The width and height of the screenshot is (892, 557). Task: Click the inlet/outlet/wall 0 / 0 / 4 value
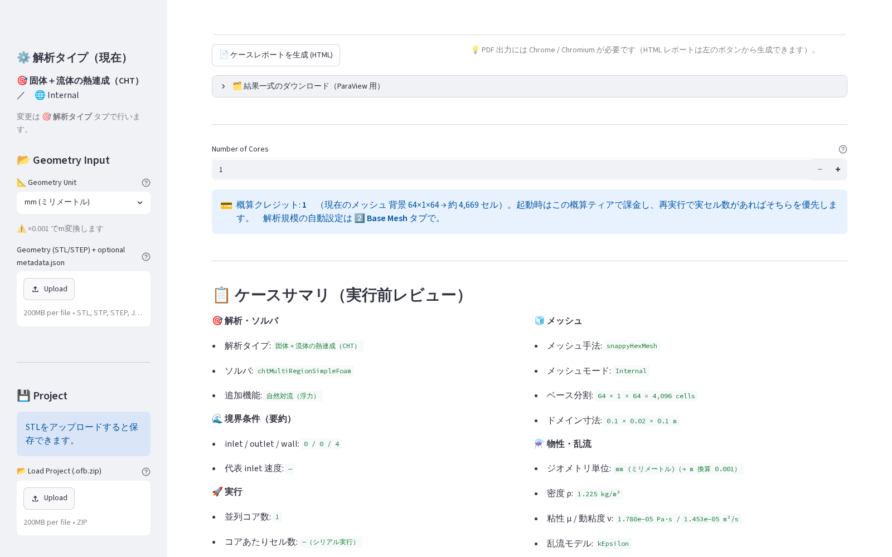tap(322, 444)
